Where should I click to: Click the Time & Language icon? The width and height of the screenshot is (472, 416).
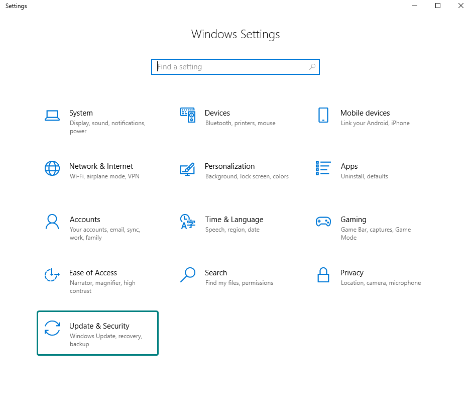pos(187,222)
